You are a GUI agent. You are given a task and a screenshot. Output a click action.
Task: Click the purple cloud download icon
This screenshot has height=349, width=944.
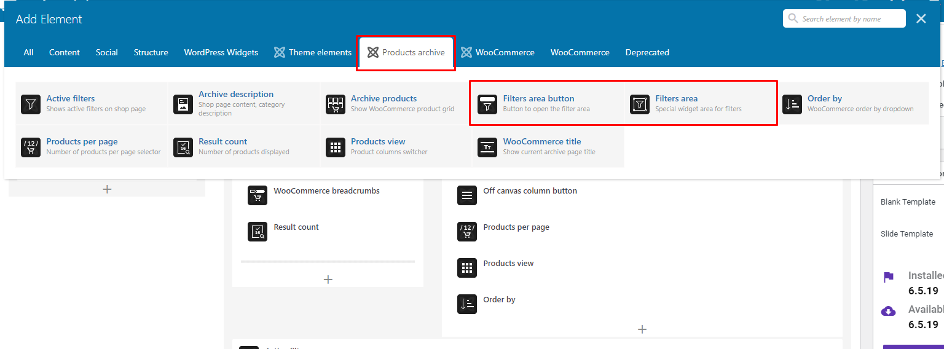[x=888, y=311]
